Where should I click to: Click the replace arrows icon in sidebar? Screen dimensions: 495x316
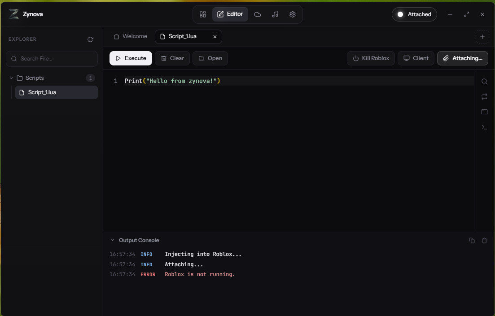[x=484, y=96]
